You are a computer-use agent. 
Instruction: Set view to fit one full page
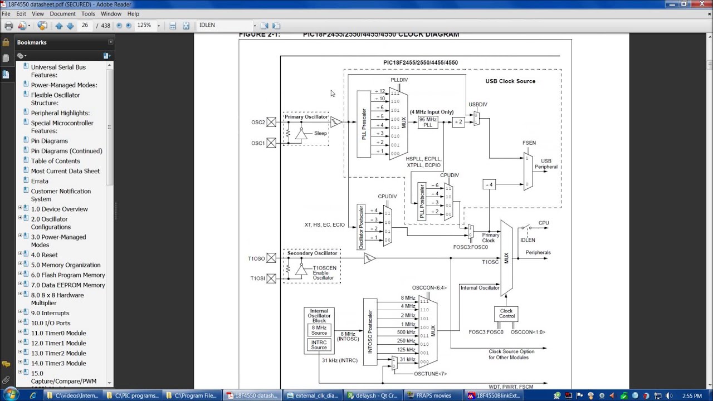coord(186,26)
